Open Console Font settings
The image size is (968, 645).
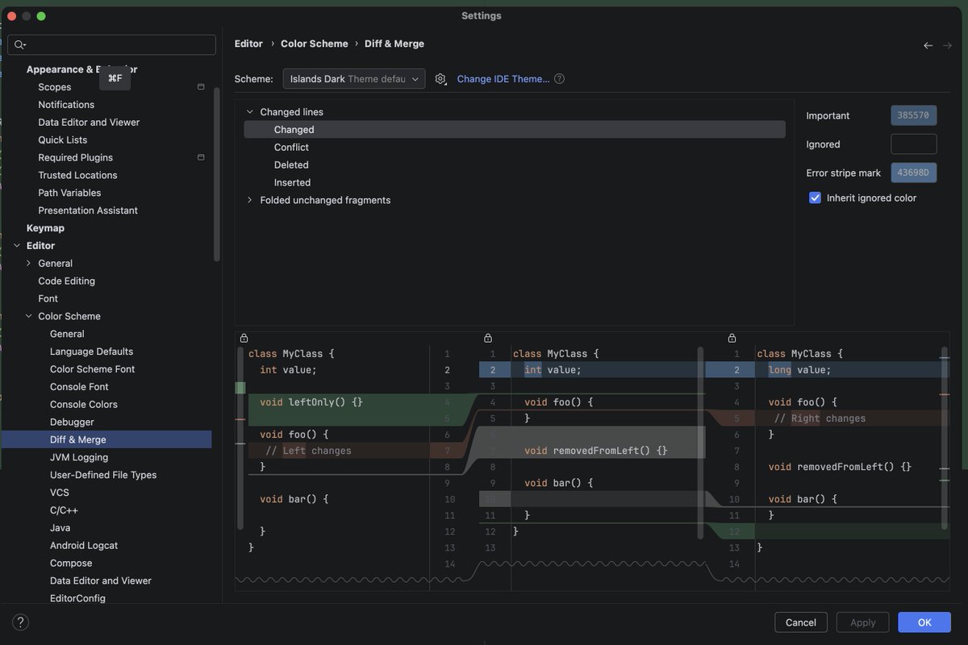[x=79, y=387]
